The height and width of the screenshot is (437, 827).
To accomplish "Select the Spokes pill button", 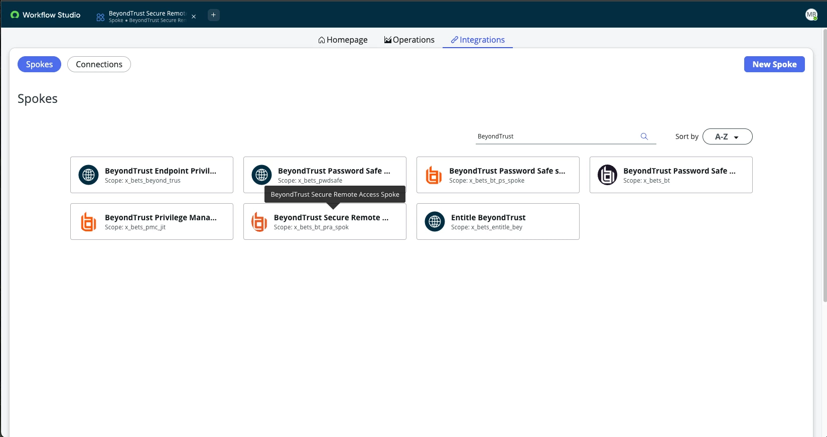I will click(39, 64).
